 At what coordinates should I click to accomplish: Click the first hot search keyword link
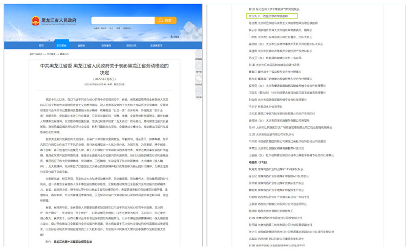tap(103, 28)
